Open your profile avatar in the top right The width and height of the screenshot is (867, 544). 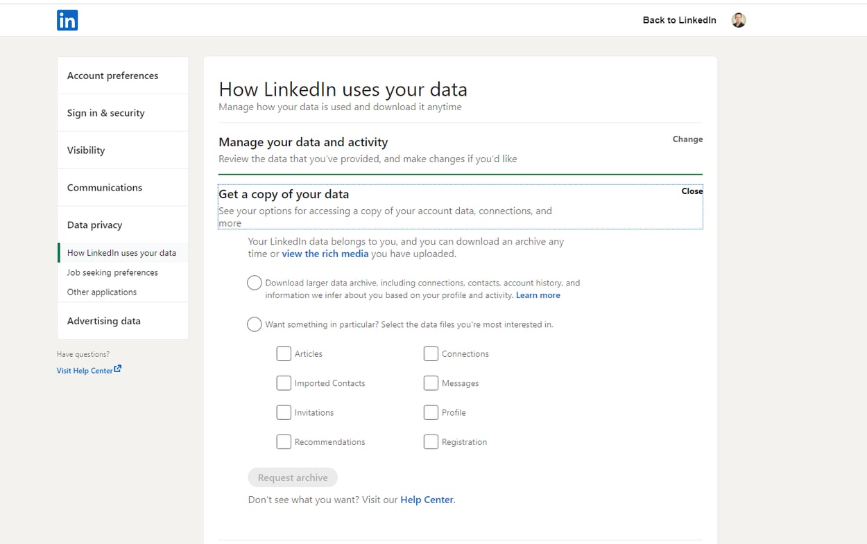pos(739,19)
